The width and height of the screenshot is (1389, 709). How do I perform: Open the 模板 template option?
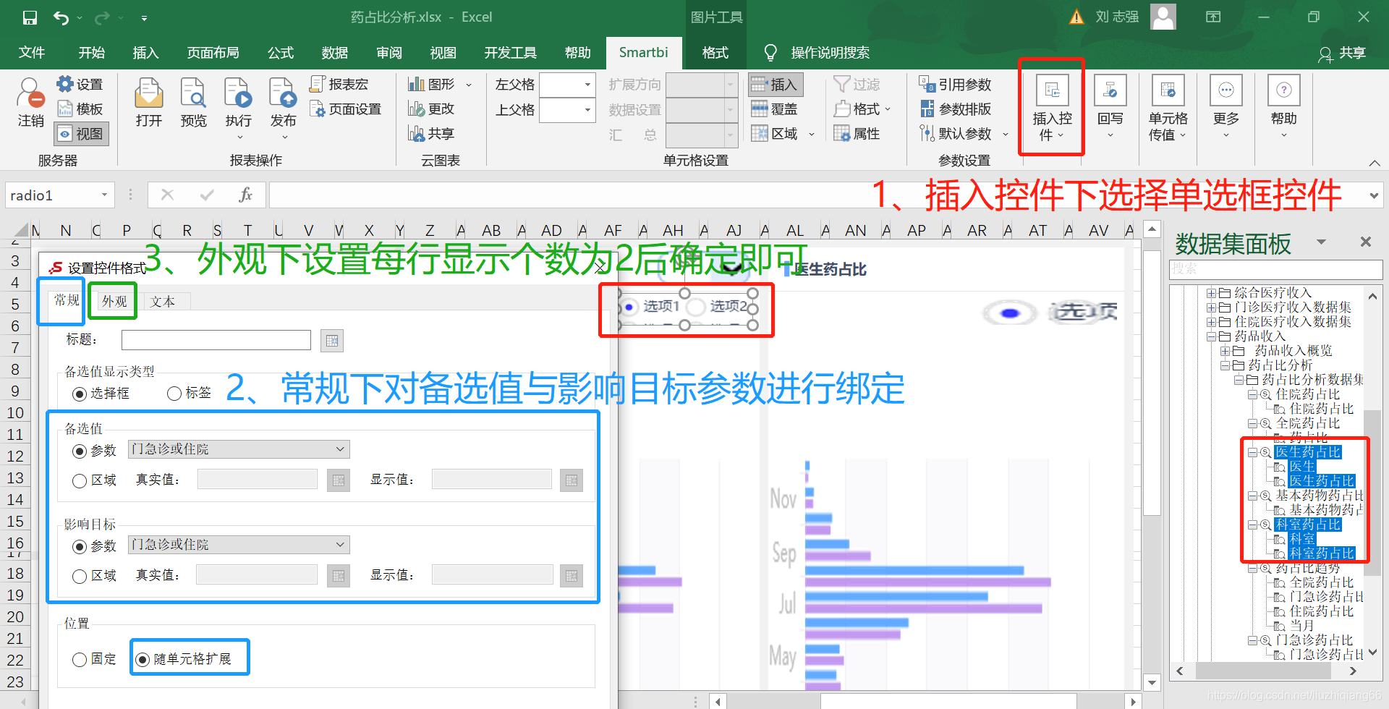[80, 109]
